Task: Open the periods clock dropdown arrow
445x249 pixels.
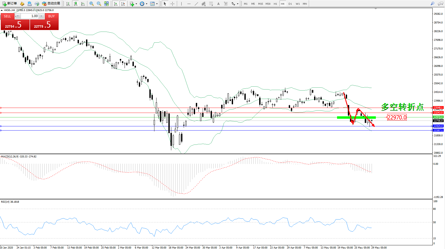Action: (146, 4)
